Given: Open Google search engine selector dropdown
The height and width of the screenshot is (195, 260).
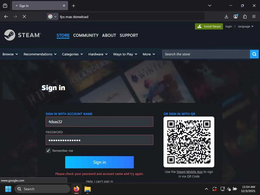Looking at the screenshot, I should pyautogui.click(x=52, y=17).
